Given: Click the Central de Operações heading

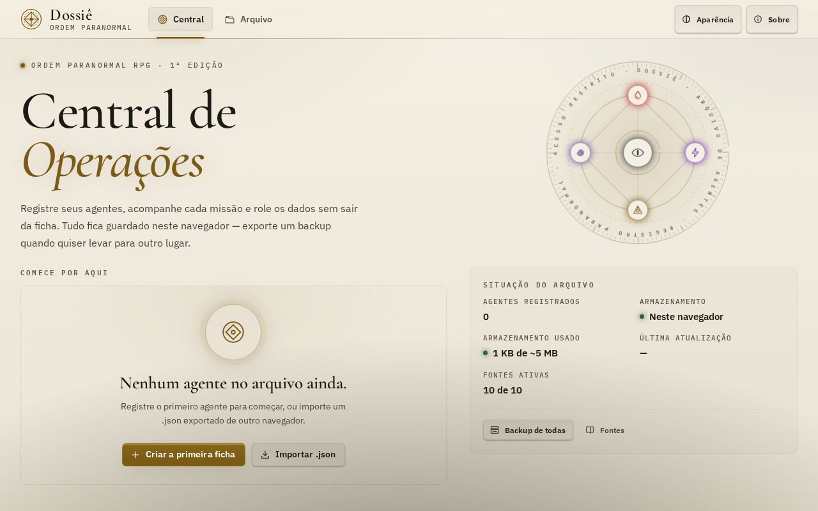Looking at the screenshot, I should coord(128,136).
